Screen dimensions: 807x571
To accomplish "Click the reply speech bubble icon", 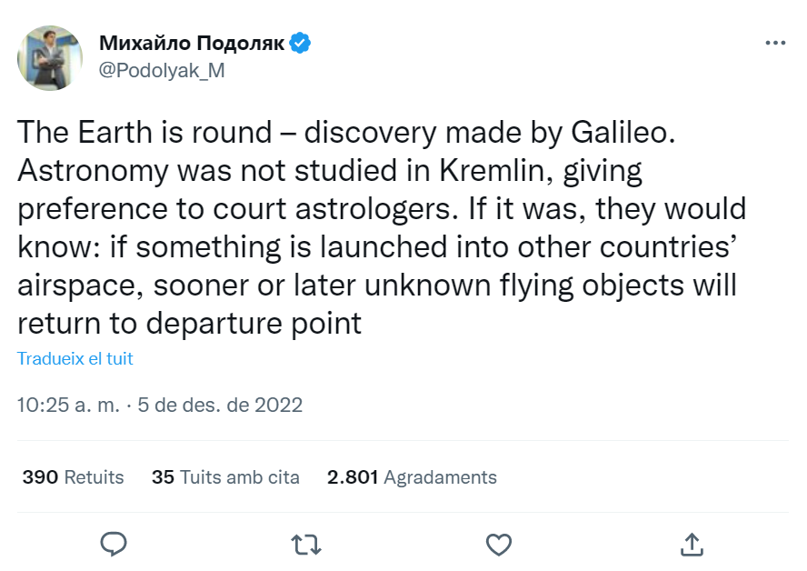I will click(113, 544).
